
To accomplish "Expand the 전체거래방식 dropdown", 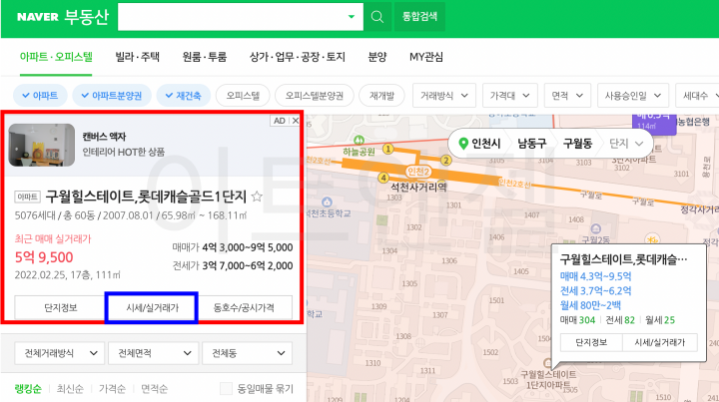I will tap(60, 353).
